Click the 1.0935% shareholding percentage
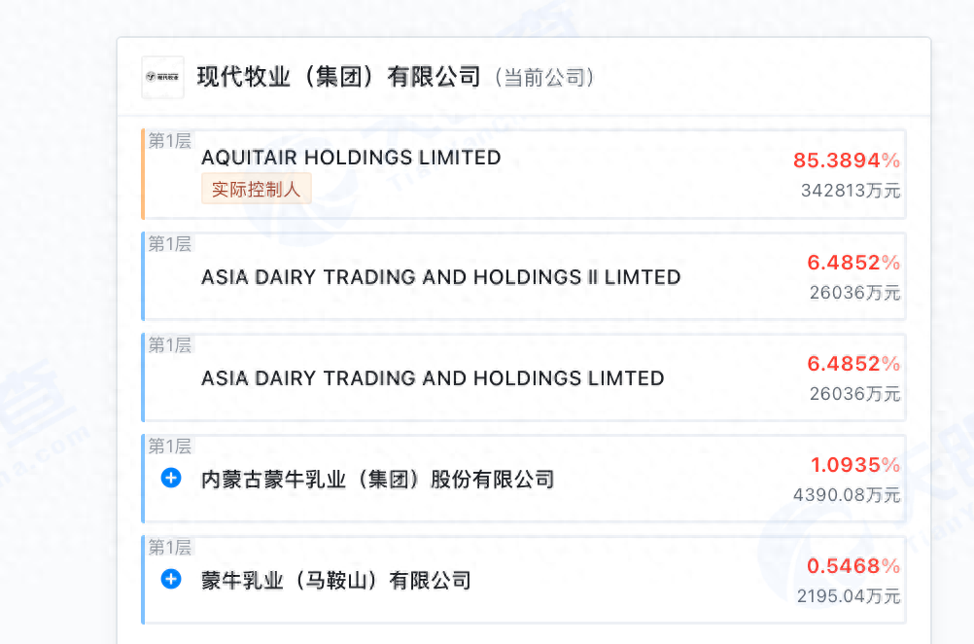This screenshot has height=644, width=974. point(855,465)
